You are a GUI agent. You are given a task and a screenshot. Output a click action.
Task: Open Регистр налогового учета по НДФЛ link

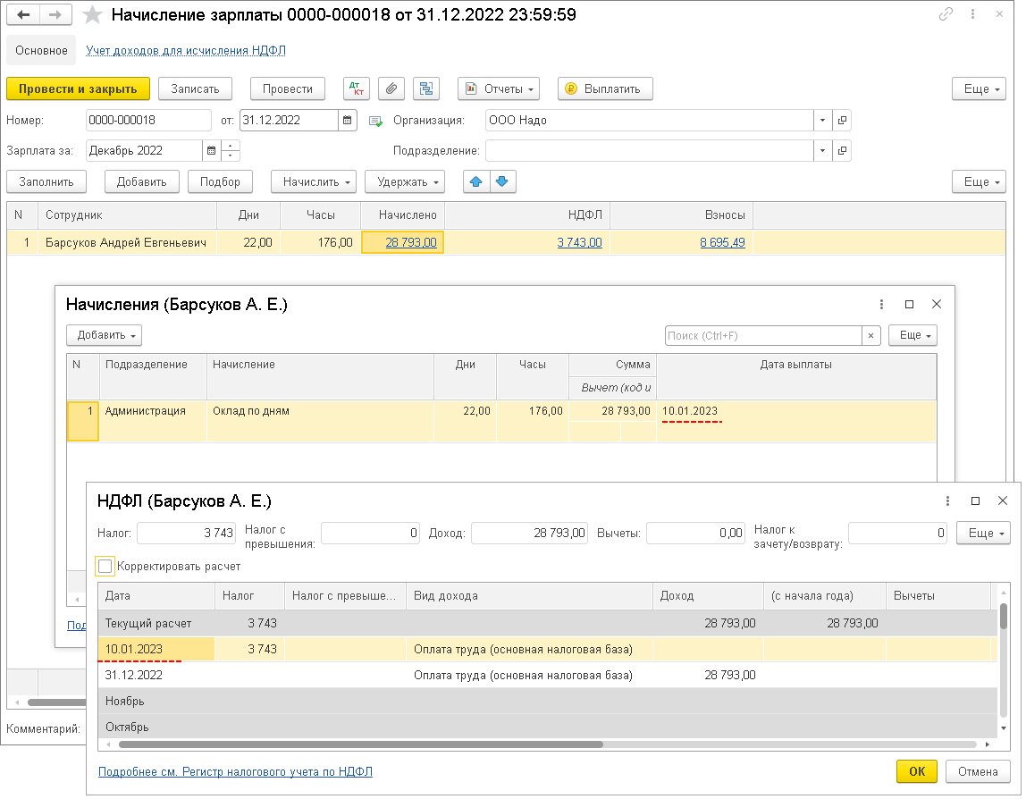click(x=235, y=771)
